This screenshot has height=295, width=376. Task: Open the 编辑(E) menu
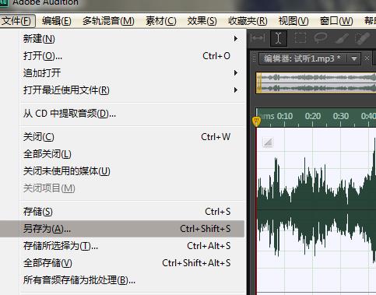pyautogui.click(x=57, y=21)
